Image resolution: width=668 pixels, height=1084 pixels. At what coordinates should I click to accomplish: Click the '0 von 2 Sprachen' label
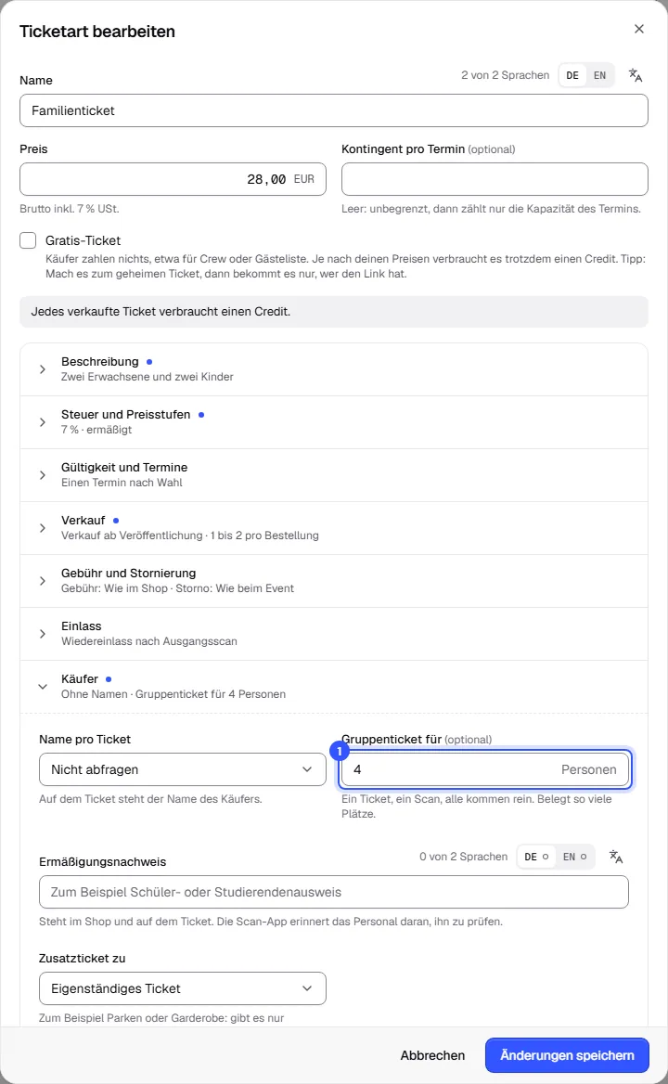pos(464,857)
